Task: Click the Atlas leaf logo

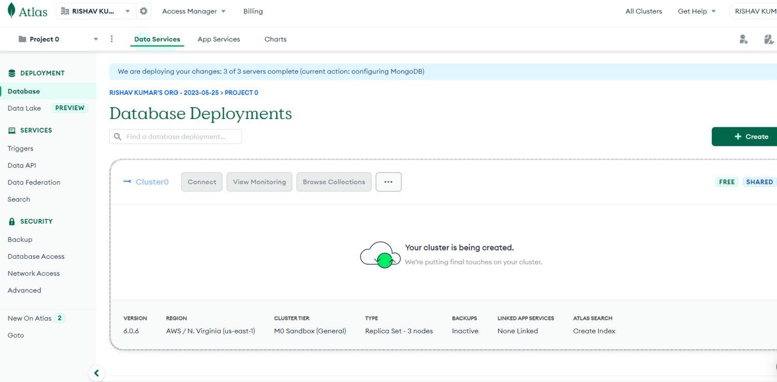Action: coord(11,11)
